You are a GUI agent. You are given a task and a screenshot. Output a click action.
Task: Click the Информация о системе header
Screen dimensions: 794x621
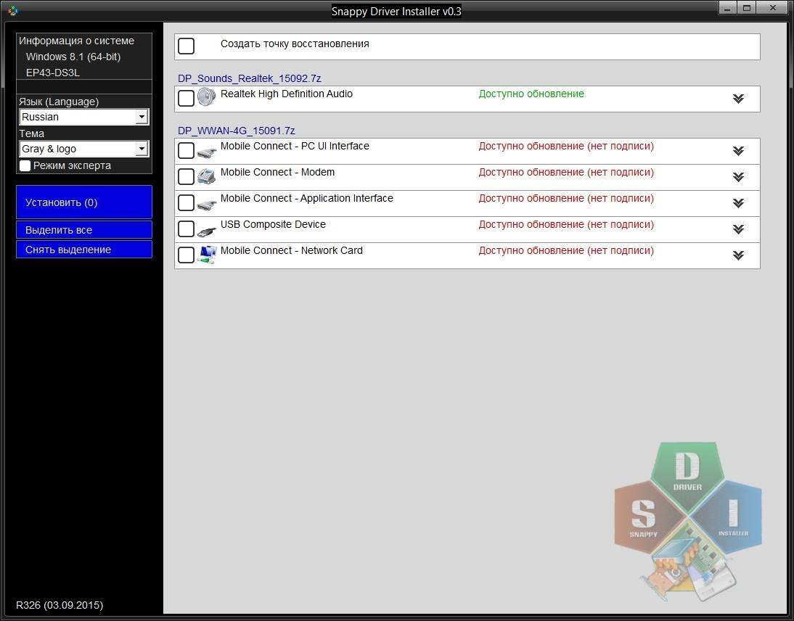(x=76, y=41)
